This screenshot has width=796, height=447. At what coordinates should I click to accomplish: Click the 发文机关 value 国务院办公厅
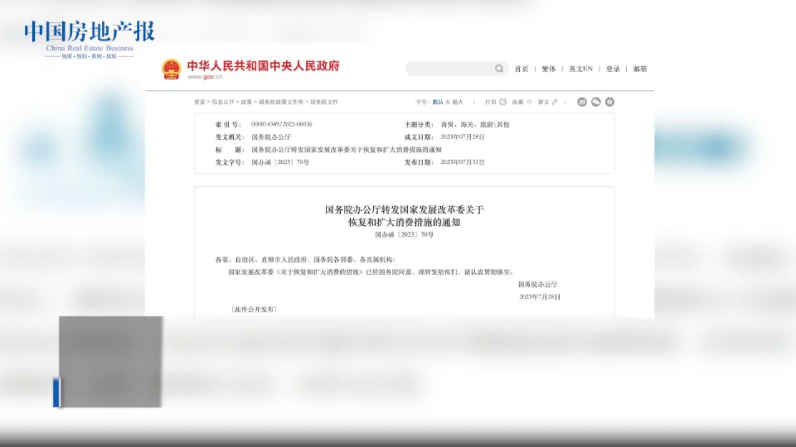(271, 137)
